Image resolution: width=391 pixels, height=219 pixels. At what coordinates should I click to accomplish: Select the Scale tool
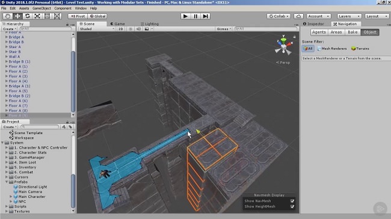37,16
